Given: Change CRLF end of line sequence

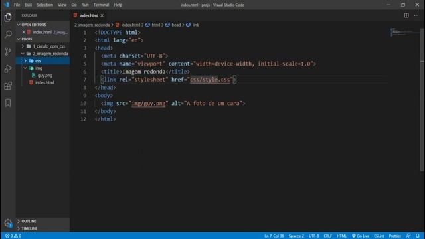Looking at the screenshot, I should [x=327, y=236].
